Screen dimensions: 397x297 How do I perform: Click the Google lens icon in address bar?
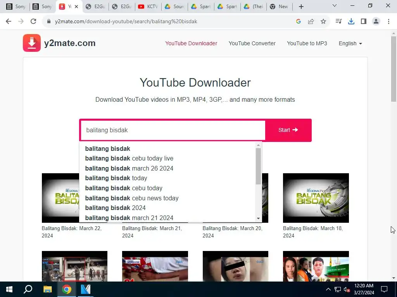[x=299, y=22]
